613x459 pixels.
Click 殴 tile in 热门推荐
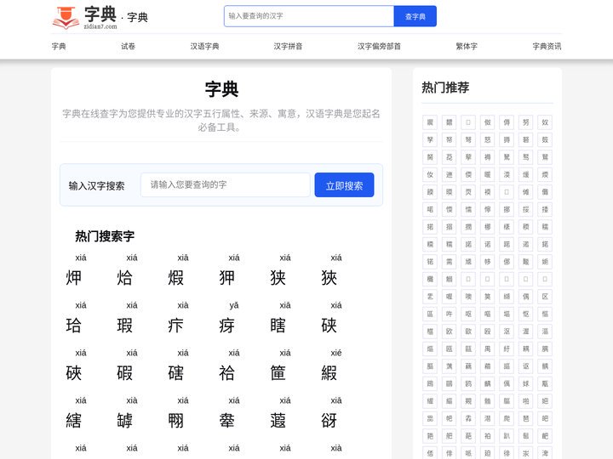488,331
